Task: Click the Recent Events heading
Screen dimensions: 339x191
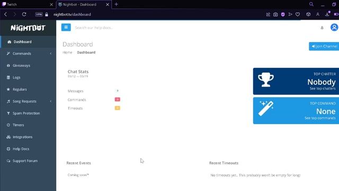Action: [78, 163]
